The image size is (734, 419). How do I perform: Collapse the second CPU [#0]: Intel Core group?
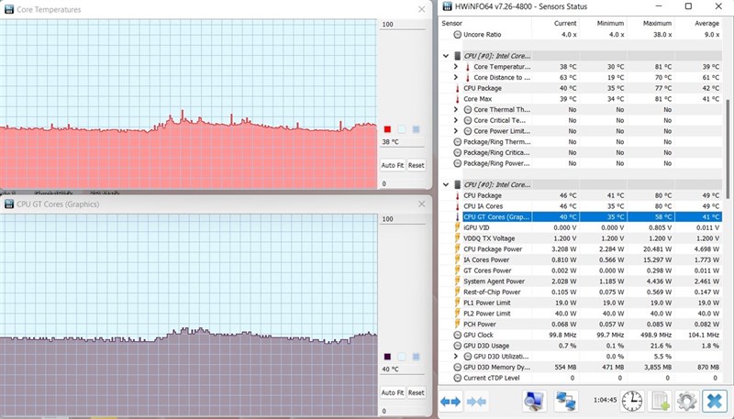tap(446, 184)
